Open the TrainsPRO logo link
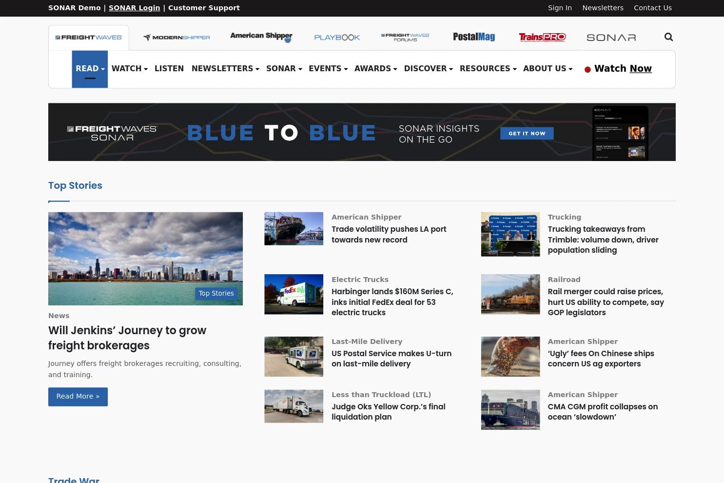 tap(542, 38)
